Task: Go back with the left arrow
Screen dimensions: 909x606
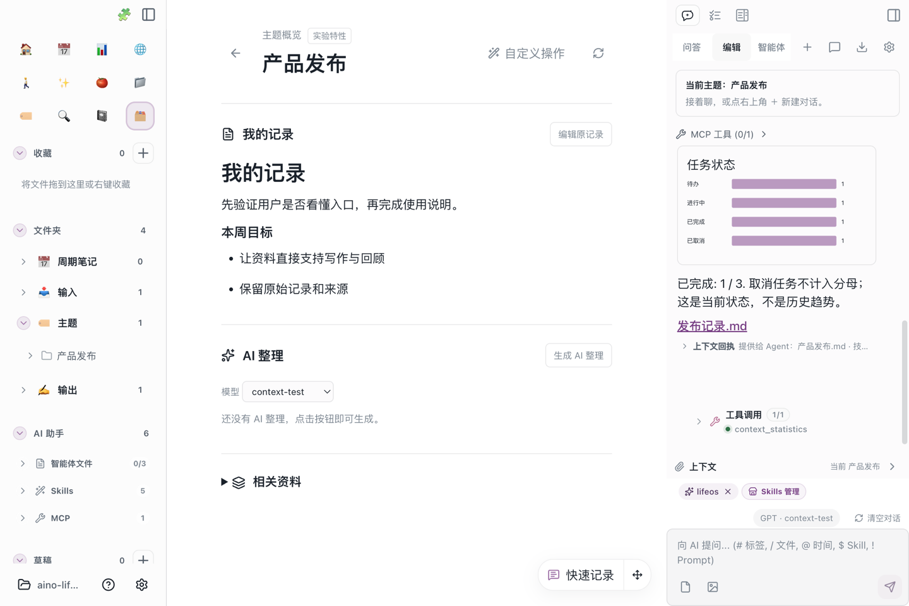Action: pos(235,54)
